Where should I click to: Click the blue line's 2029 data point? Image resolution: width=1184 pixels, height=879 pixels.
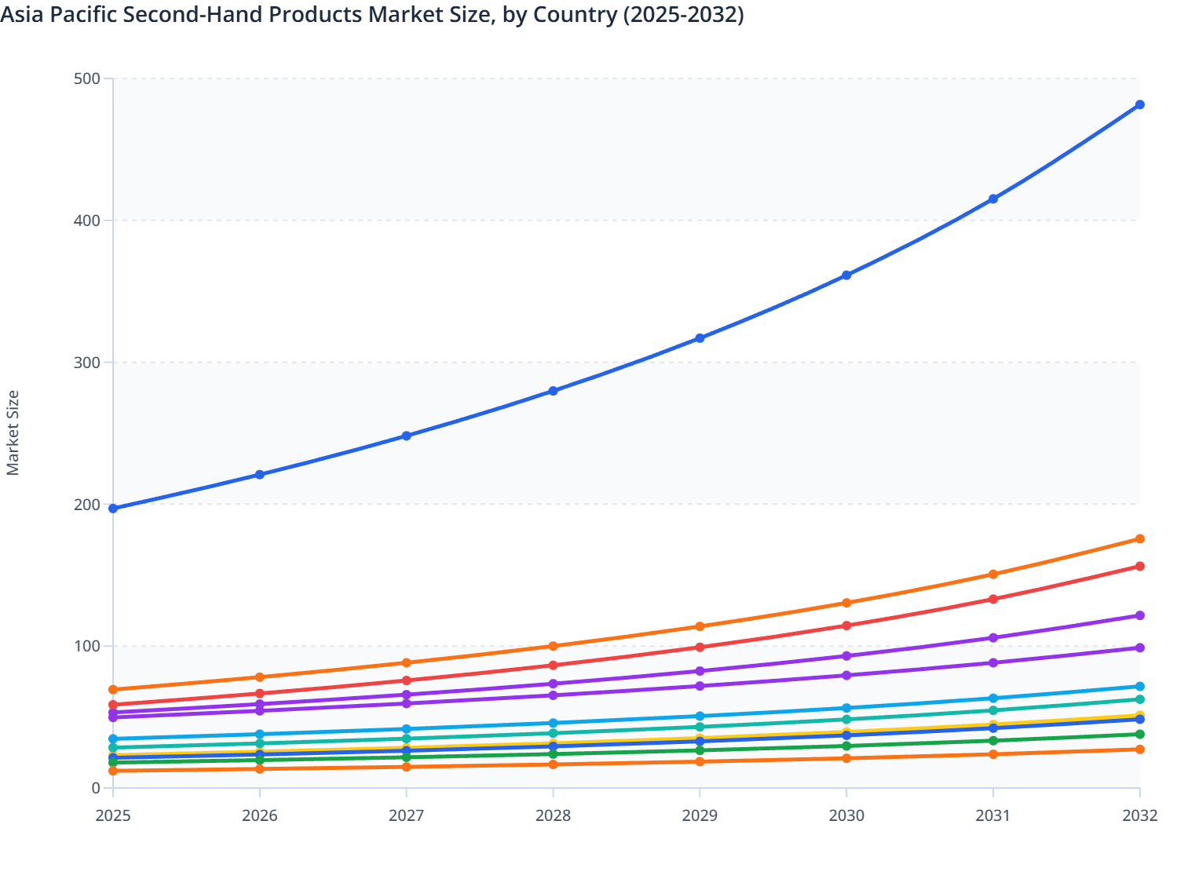click(700, 338)
